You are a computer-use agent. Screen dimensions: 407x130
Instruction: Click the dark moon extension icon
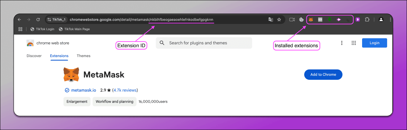pos(348,20)
